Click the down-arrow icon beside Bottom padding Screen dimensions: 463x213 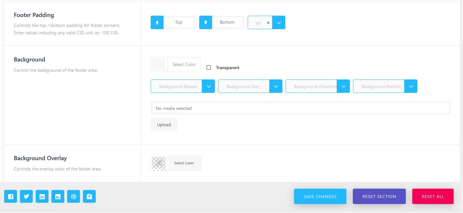[206, 22]
